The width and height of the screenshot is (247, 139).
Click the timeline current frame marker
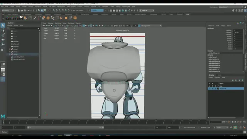point(3,122)
